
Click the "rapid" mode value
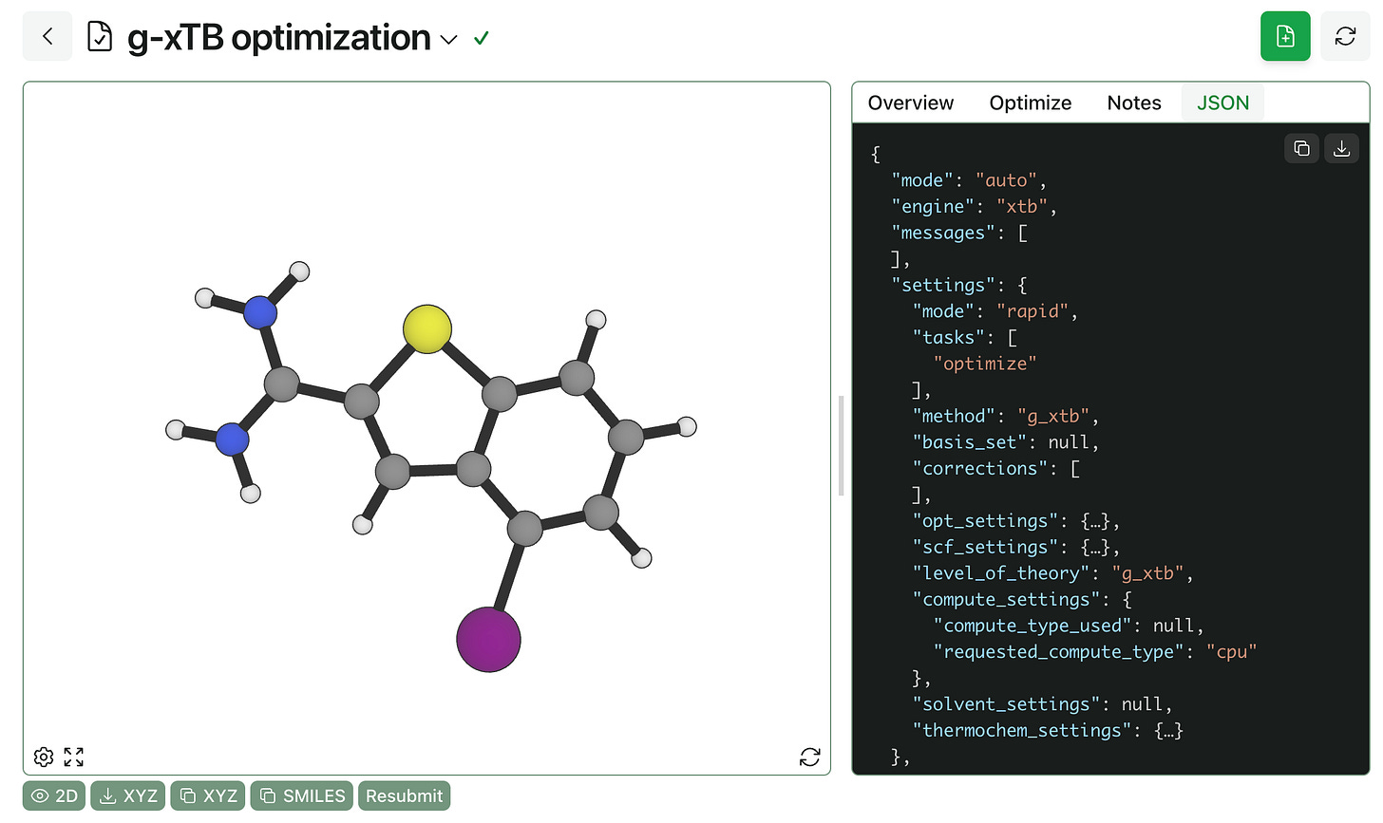pyautogui.click(x=1033, y=311)
